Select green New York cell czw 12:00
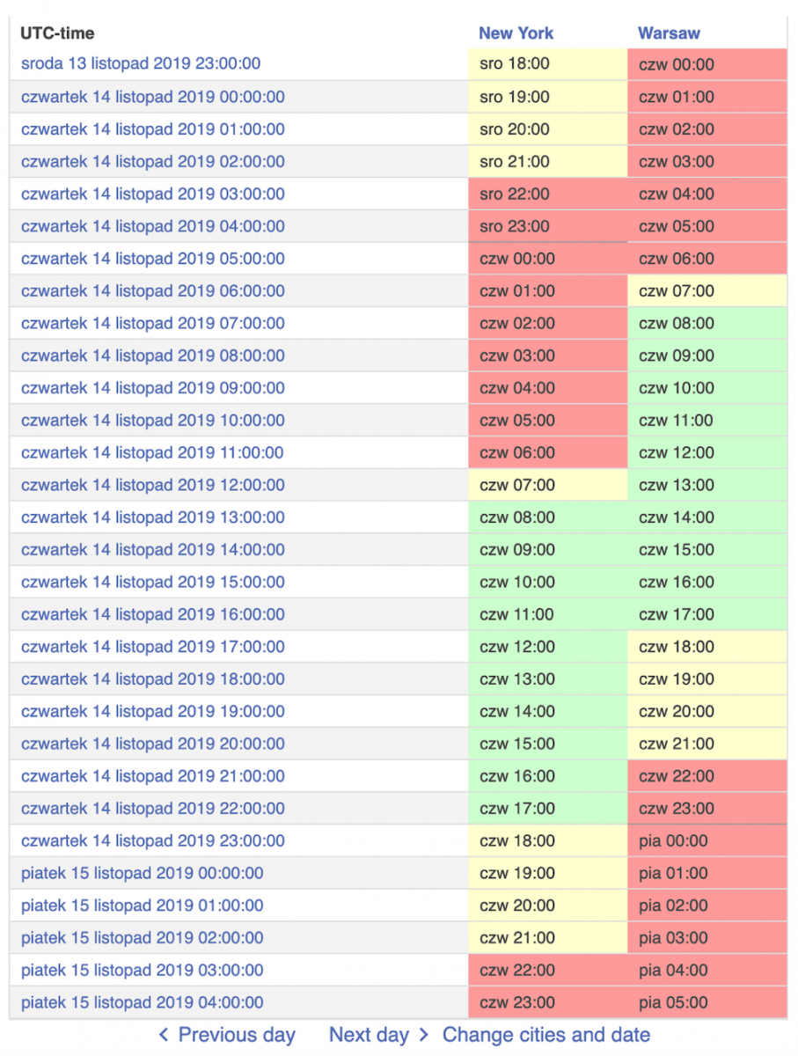The width and height of the screenshot is (798, 1056). [x=517, y=647]
